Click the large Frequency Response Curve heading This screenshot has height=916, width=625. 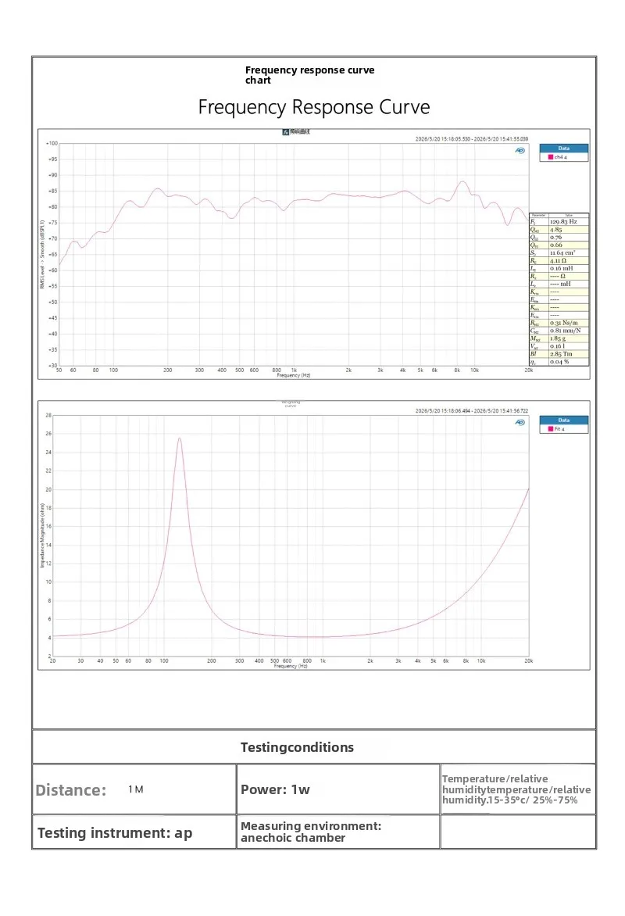click(313, 107)
